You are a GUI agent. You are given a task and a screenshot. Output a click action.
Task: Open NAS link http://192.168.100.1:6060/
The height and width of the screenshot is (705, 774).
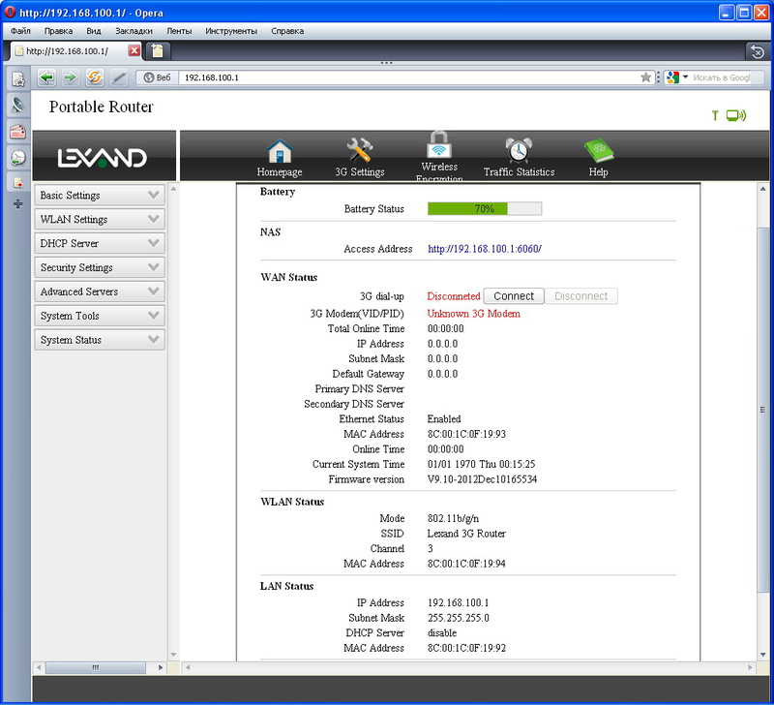coord(485,249)
